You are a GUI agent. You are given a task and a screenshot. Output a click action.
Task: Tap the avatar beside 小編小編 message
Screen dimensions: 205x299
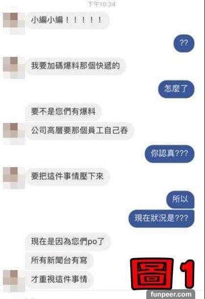[x=14, y=24]
